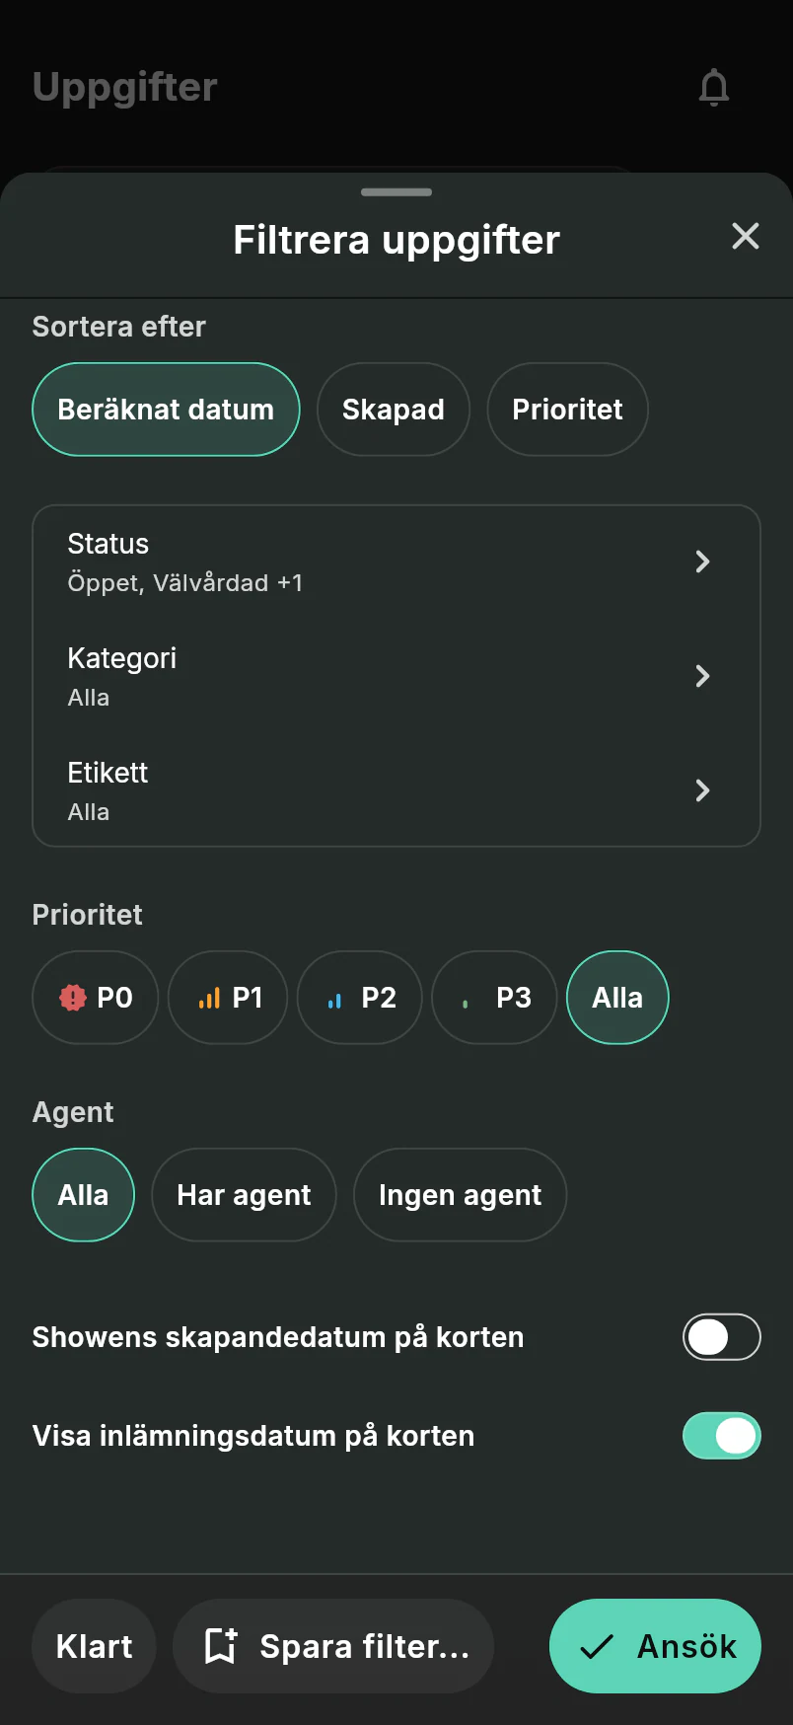Screen dimensions: 793x1725
Task: Click the bookmark icon on Spara filter
Action: tap(221, 1646)
